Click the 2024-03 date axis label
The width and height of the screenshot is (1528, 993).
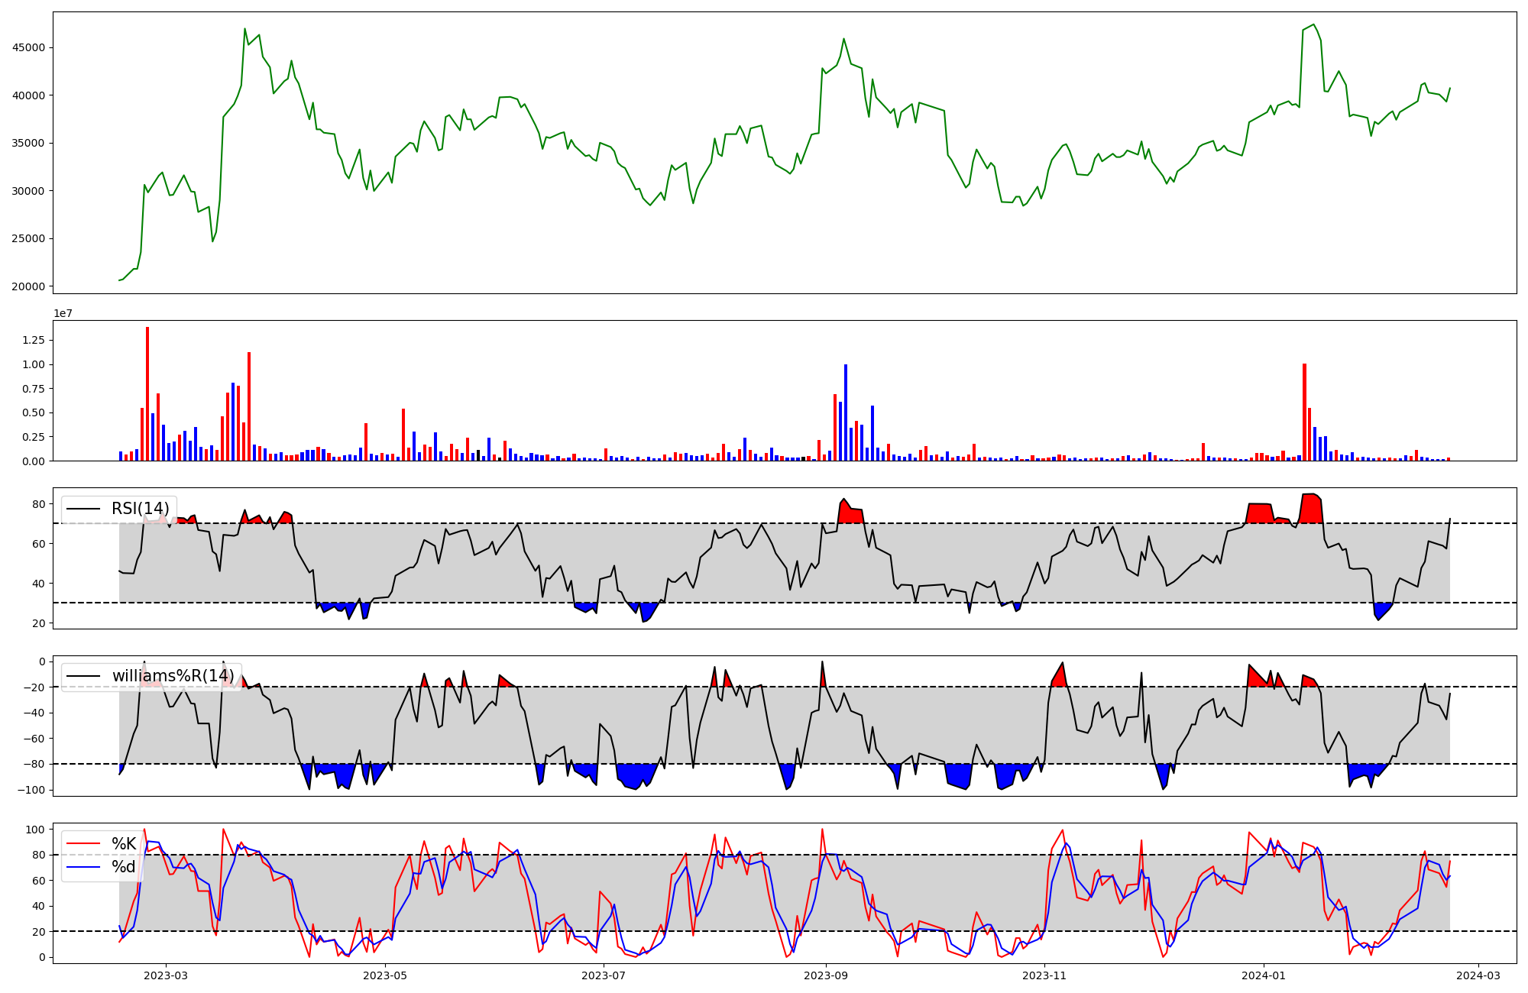point(1478,975)
